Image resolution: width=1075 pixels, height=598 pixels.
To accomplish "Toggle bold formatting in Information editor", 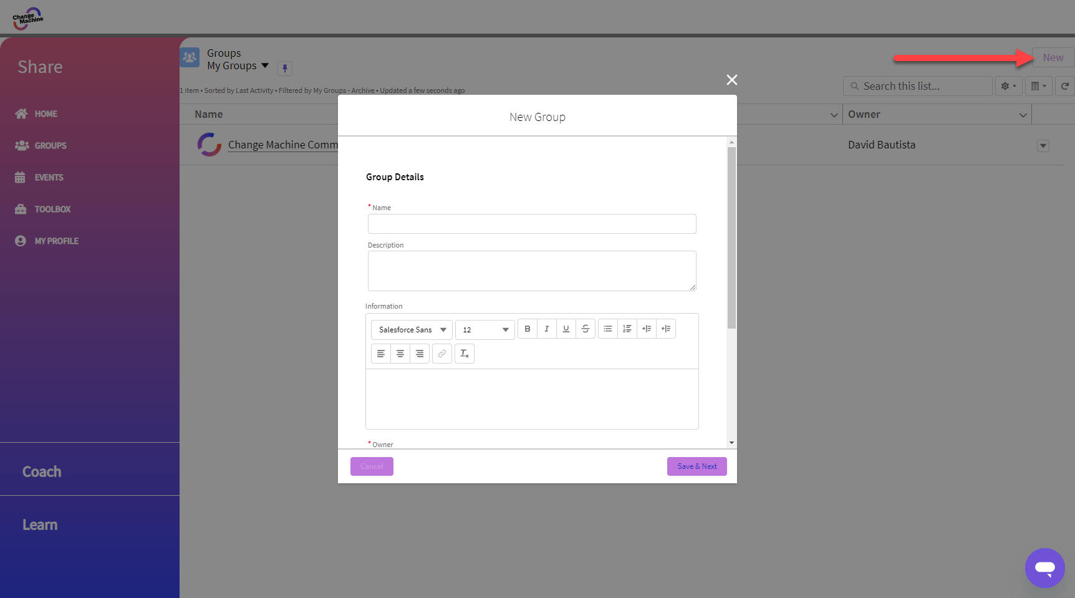I will click(x=528, y=329).
